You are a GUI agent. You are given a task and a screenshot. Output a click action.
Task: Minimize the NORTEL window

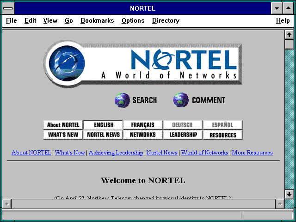pyautogui.click(x=277, y=8)
